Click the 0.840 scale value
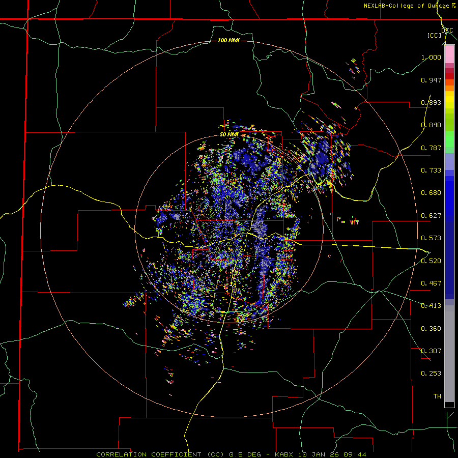 pyautogui.click(x=431, y=125)
